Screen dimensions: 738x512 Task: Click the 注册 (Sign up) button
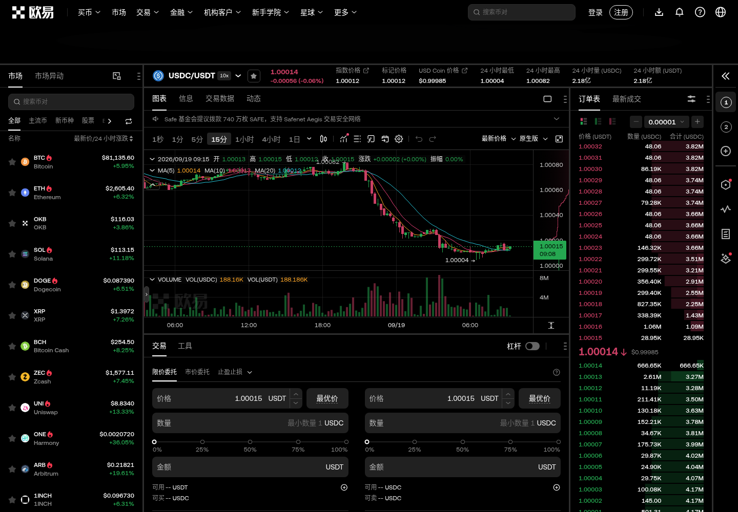click(621, 12)
